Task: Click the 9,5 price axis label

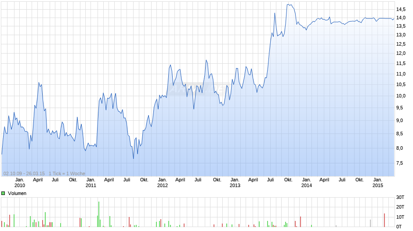Action: [x=399, y=108]
